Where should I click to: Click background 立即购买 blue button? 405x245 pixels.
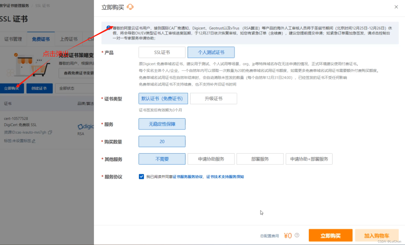(x=11, y=88)
